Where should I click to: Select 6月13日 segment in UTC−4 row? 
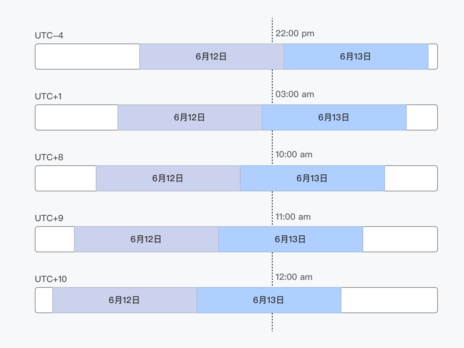tap(356, 57)
